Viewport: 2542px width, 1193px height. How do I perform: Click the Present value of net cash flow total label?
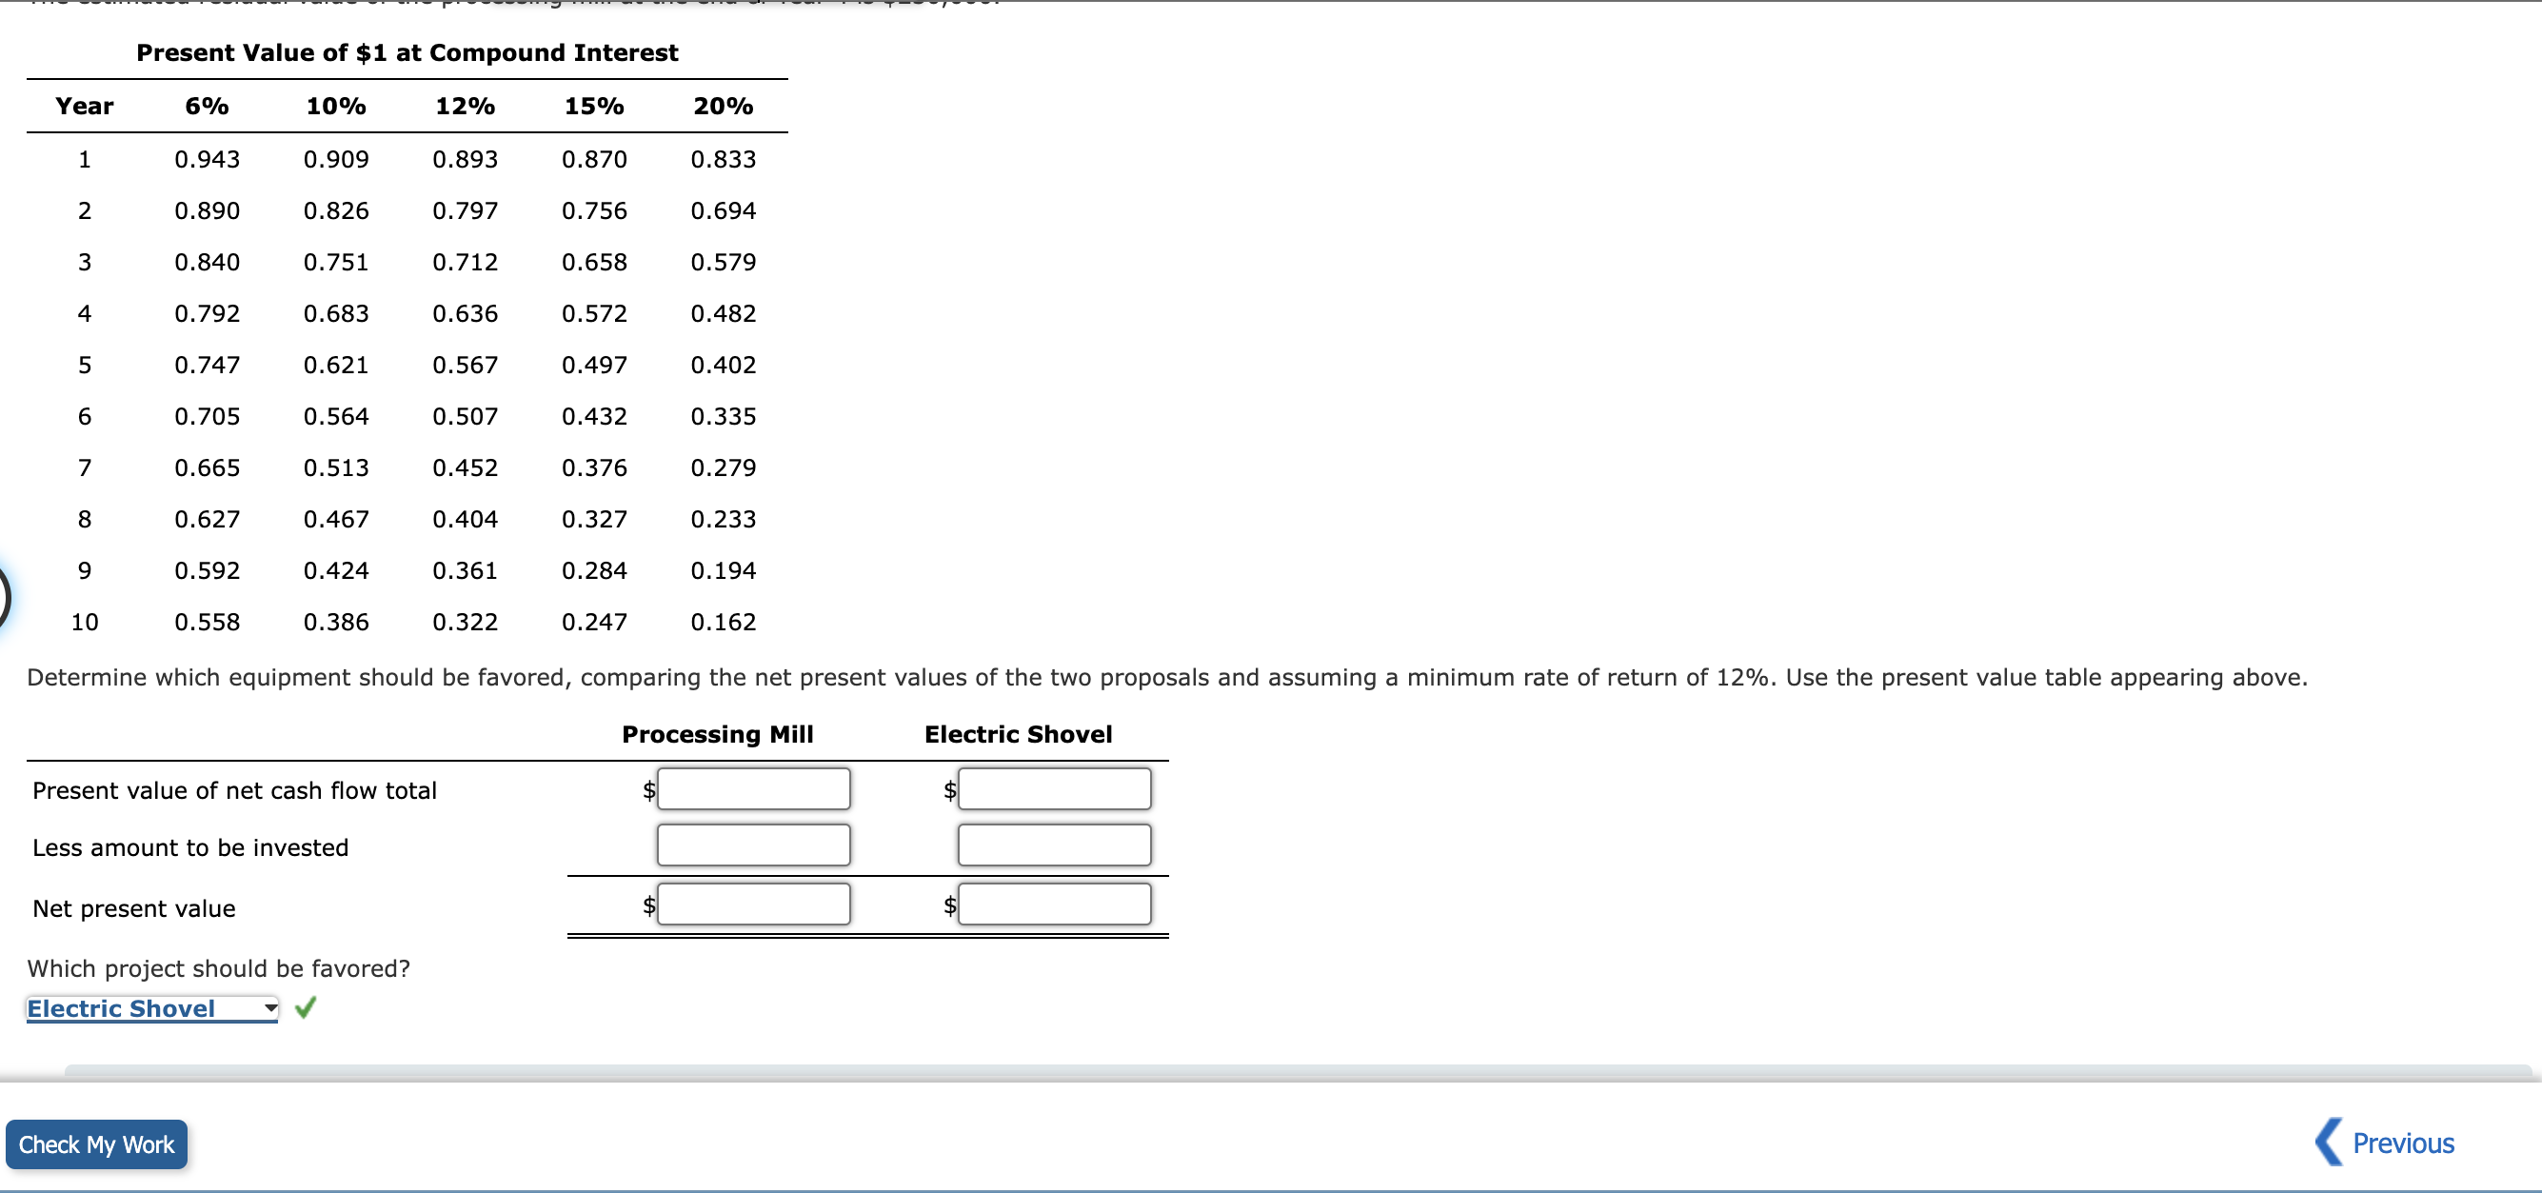[x=235, y=790]
